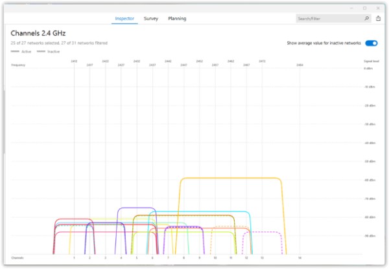Click the networks selected and filtered summary text
Viewport: 389px width, 269px height.
[x=59, y=43]
